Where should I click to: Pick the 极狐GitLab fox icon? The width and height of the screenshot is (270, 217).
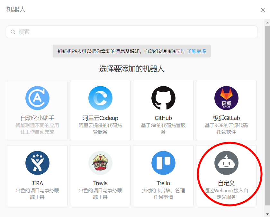226,98
